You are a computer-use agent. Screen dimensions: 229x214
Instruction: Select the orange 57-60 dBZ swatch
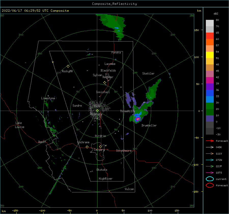[210, 42]
